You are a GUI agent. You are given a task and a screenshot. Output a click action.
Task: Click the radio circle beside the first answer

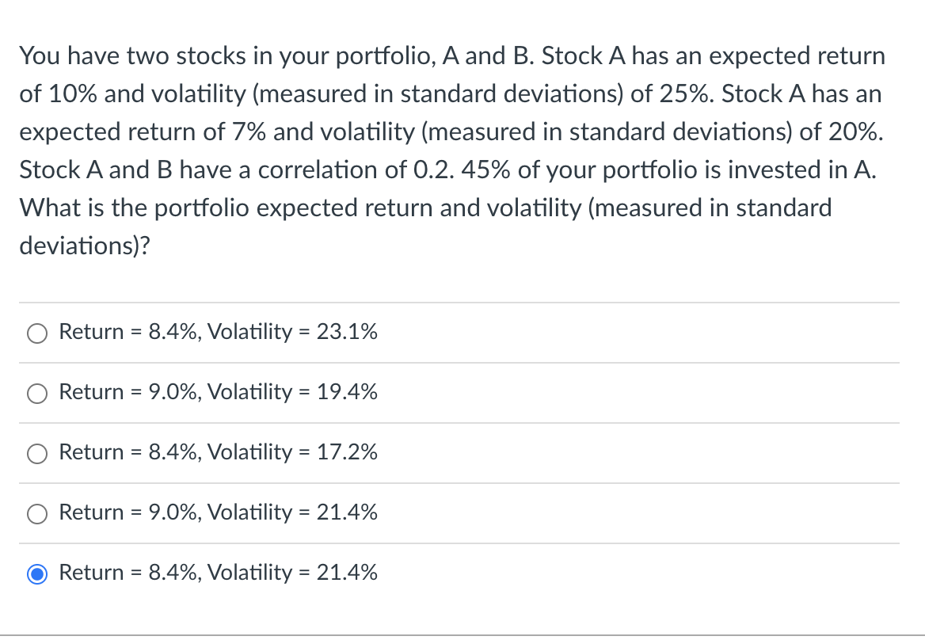click(36, 333)
